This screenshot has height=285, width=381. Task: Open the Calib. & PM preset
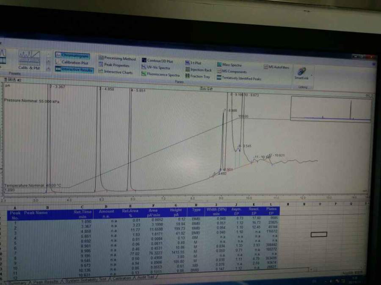(x=29, y=60)
